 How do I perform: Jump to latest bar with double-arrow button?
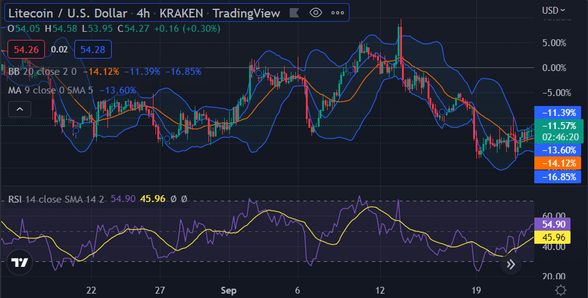point(511,264)
